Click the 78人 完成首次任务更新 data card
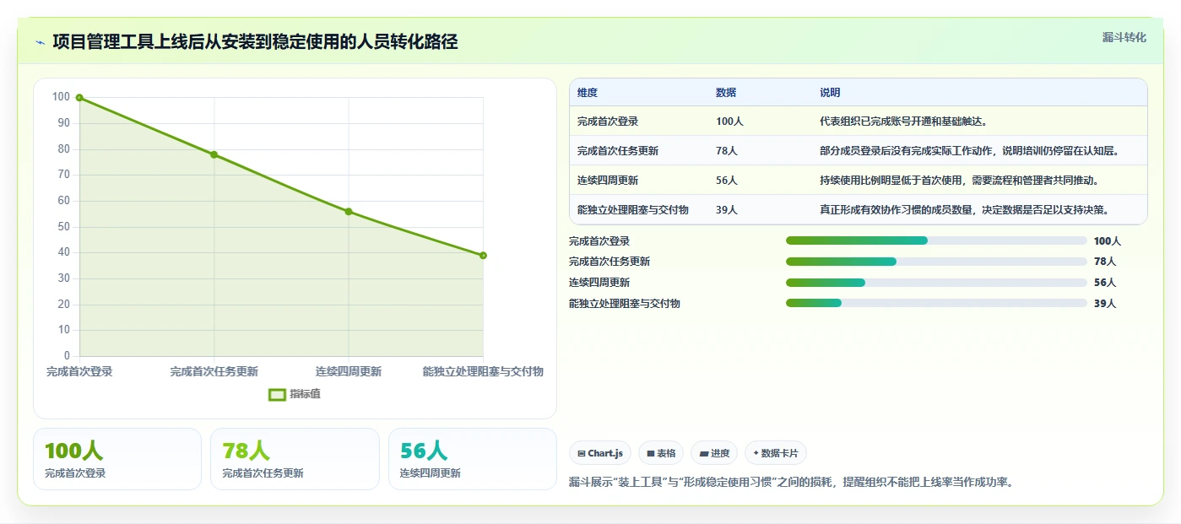 click(x=295, y=459)
